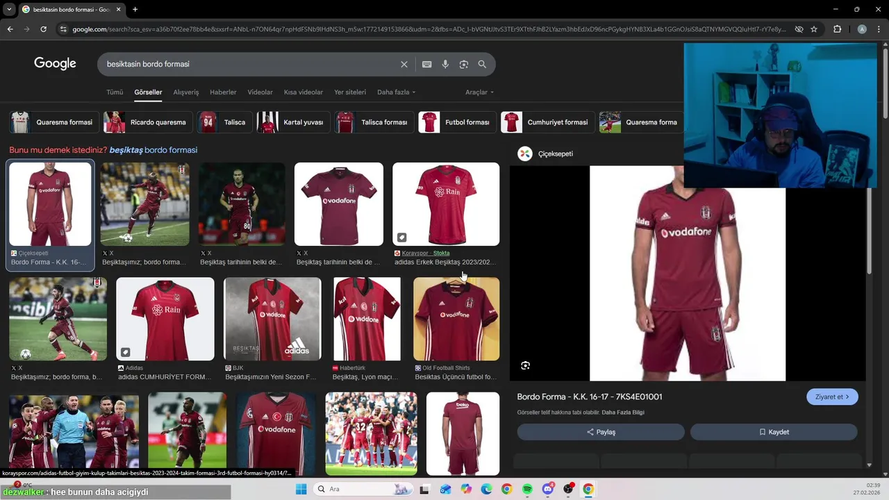Click the preview panel scrollbar
The width and height of the screenshot is (889, 500).
[x=868, y=229]
